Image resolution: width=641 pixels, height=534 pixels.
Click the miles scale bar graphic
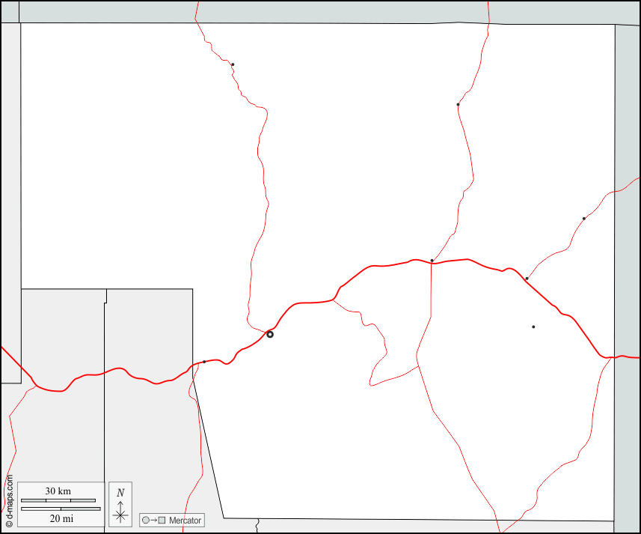(61, 509)
